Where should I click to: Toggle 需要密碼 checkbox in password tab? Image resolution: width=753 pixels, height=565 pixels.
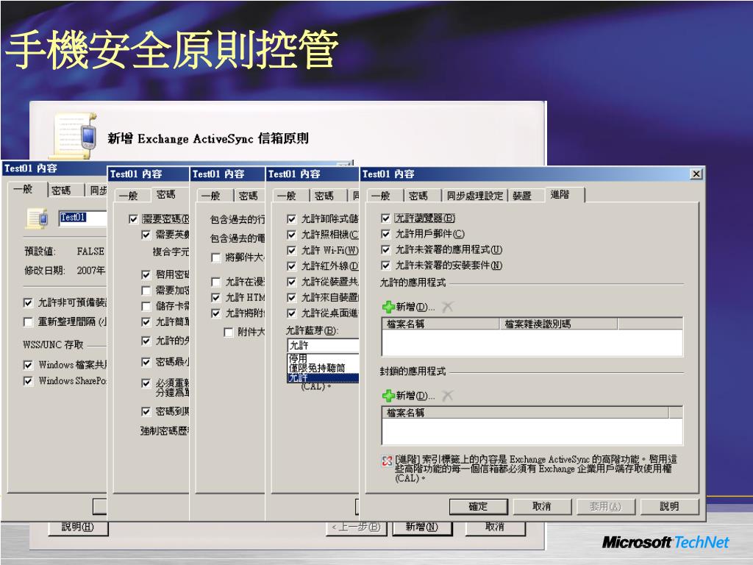134,219
